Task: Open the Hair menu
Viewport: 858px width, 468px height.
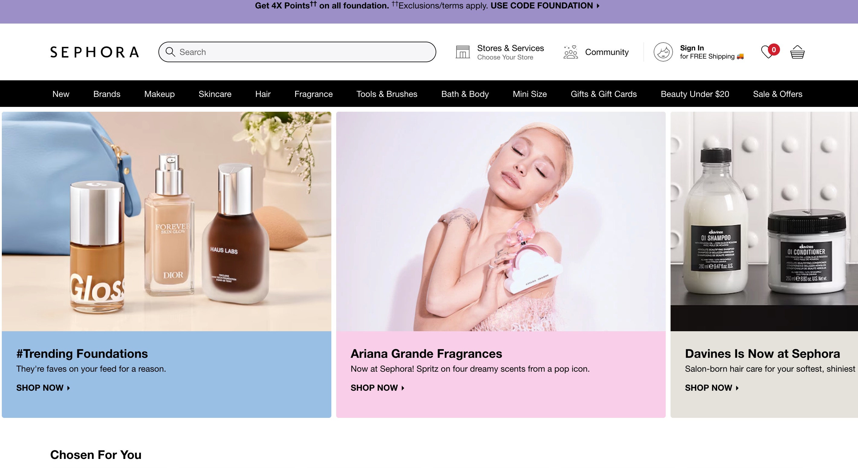Action: pyautogui.click(x=263, y=94)
